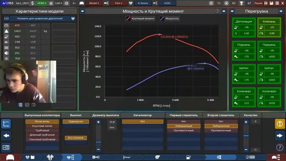The width and height of the screenshot is (286, 161).
Task: Switch Перегрузка panel with its left arrow
Action: tap(232, 11)
